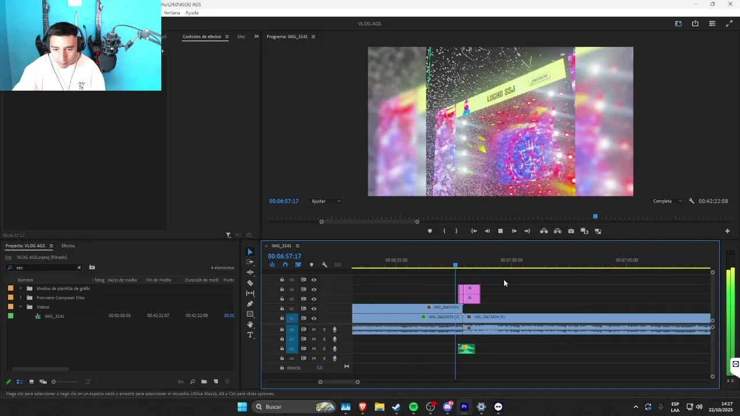Click the Extract button
The width and height of the screenshot is (740, 416).
pyautogui.click(x=557, y=231)
